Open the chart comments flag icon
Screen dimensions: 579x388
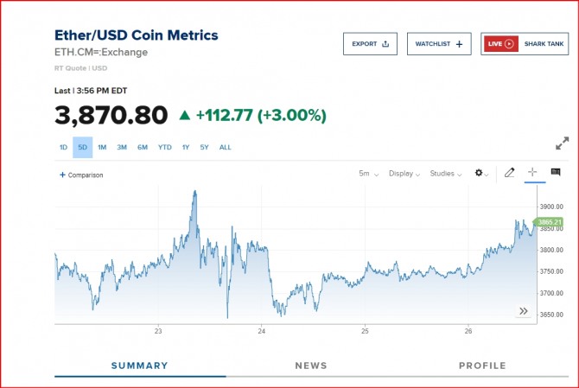pyautogui.click(x=556, y=173)
